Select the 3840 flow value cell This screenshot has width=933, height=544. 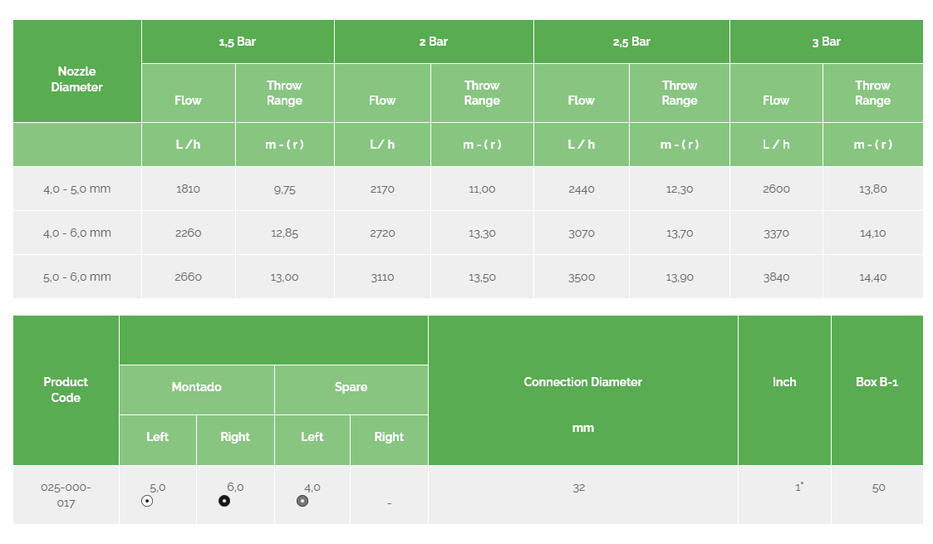coord(777,277)
